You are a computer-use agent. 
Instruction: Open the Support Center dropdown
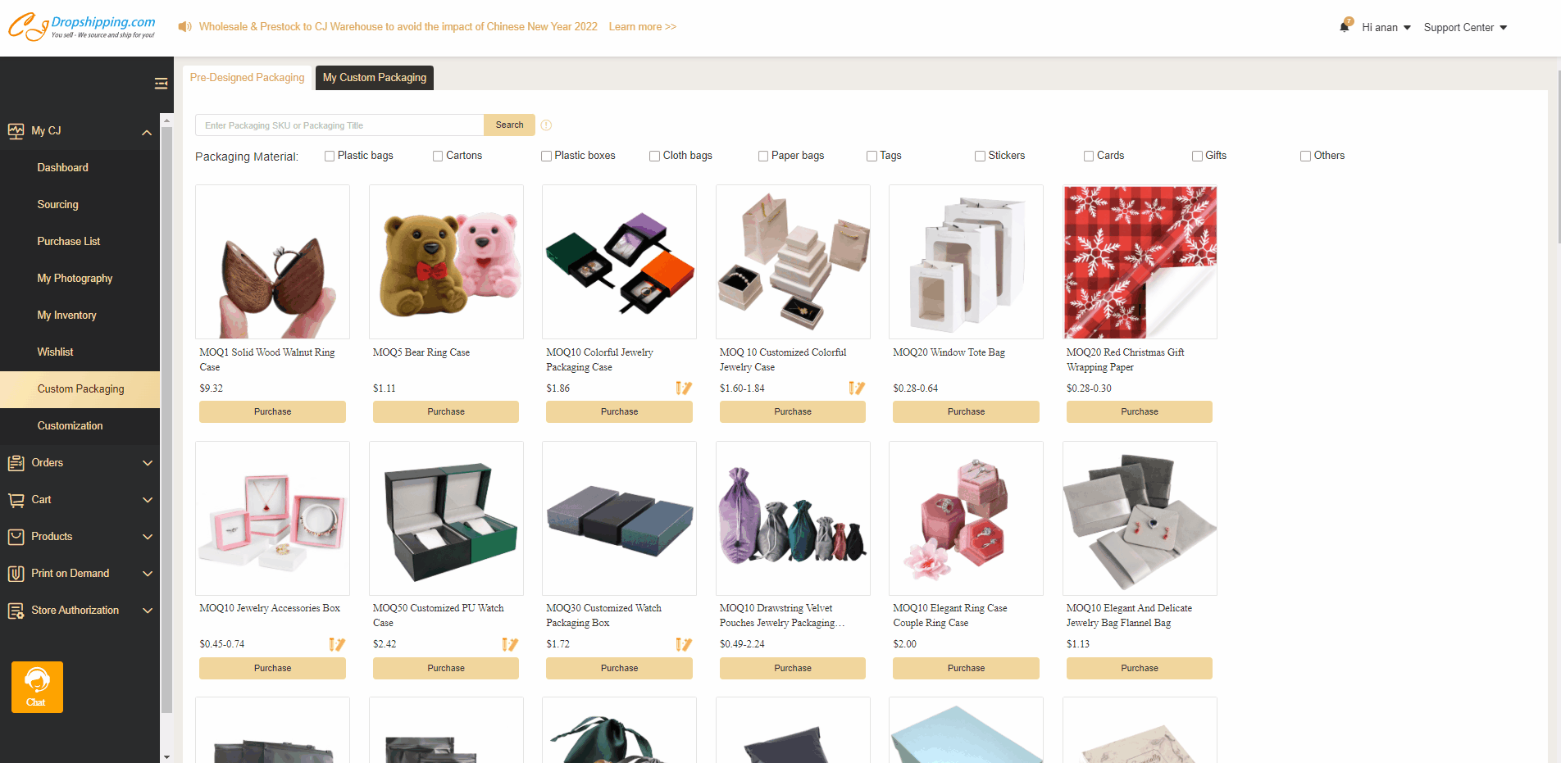point(1465,27)
